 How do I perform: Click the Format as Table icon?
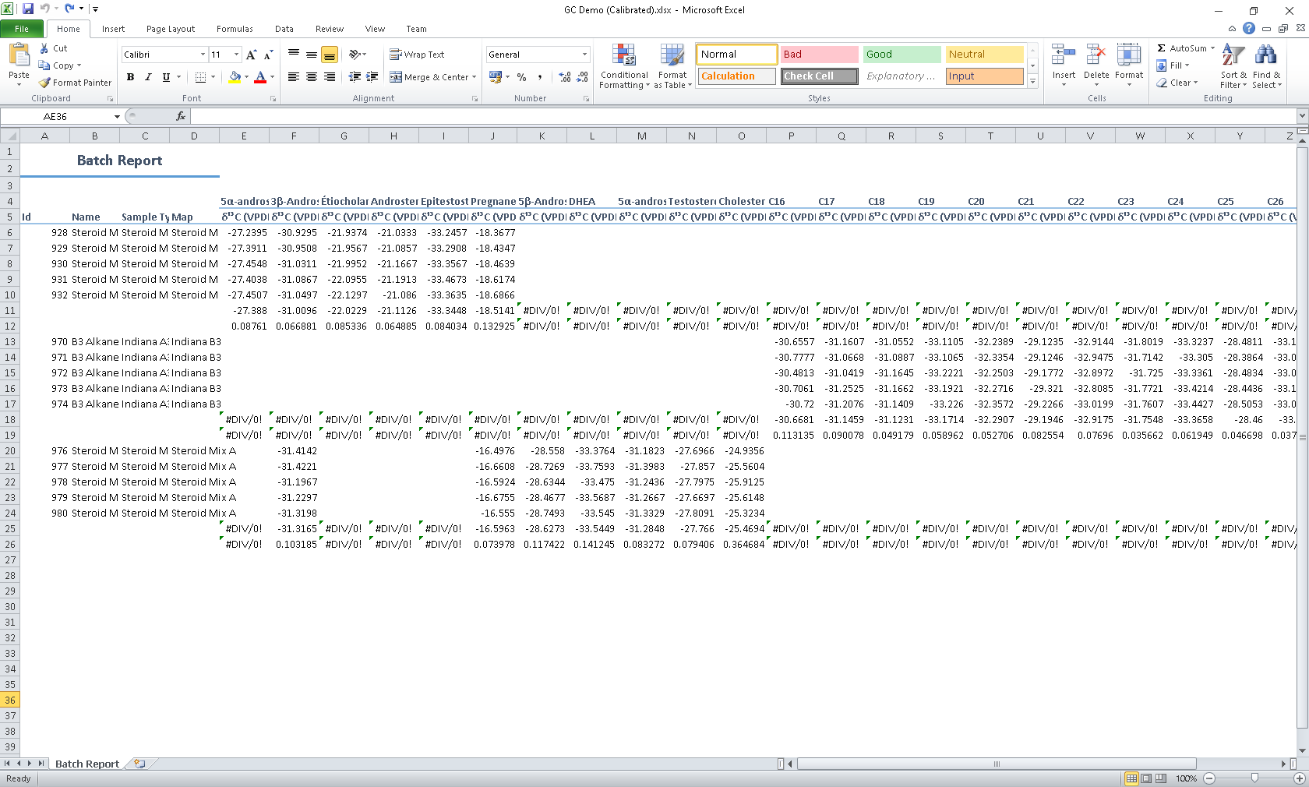point(672,55)
